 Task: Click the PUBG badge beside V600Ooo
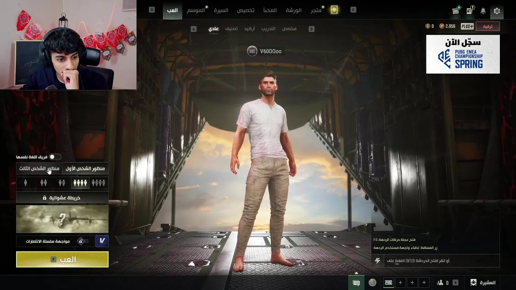tap(252, 51)
